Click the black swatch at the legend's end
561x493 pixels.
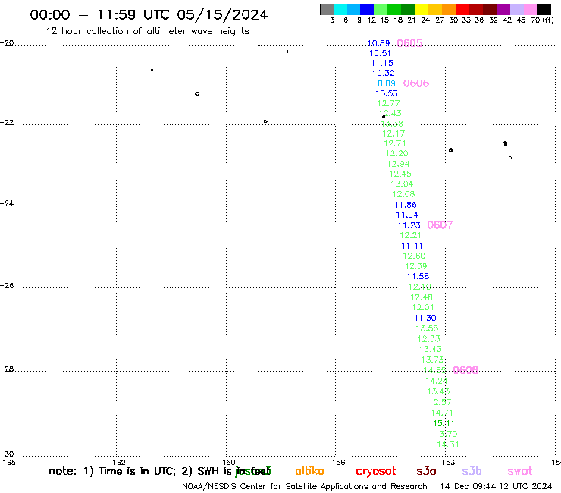pyautogui.click(x=544, y=9)
